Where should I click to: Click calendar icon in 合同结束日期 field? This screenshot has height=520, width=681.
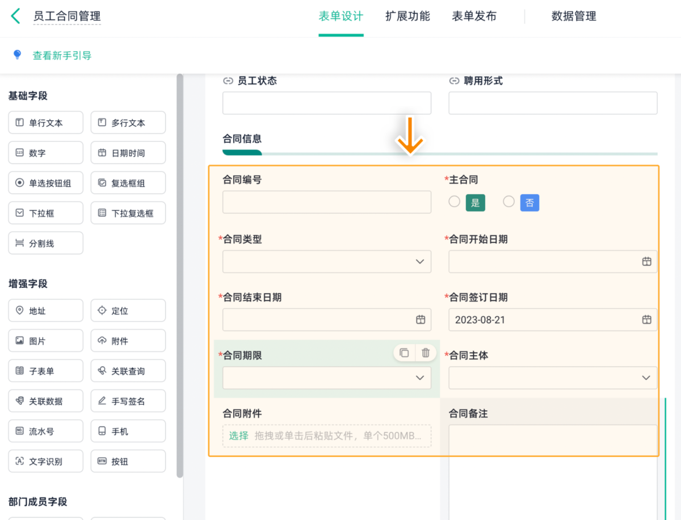pyautogui.click(x=420, y=320)
